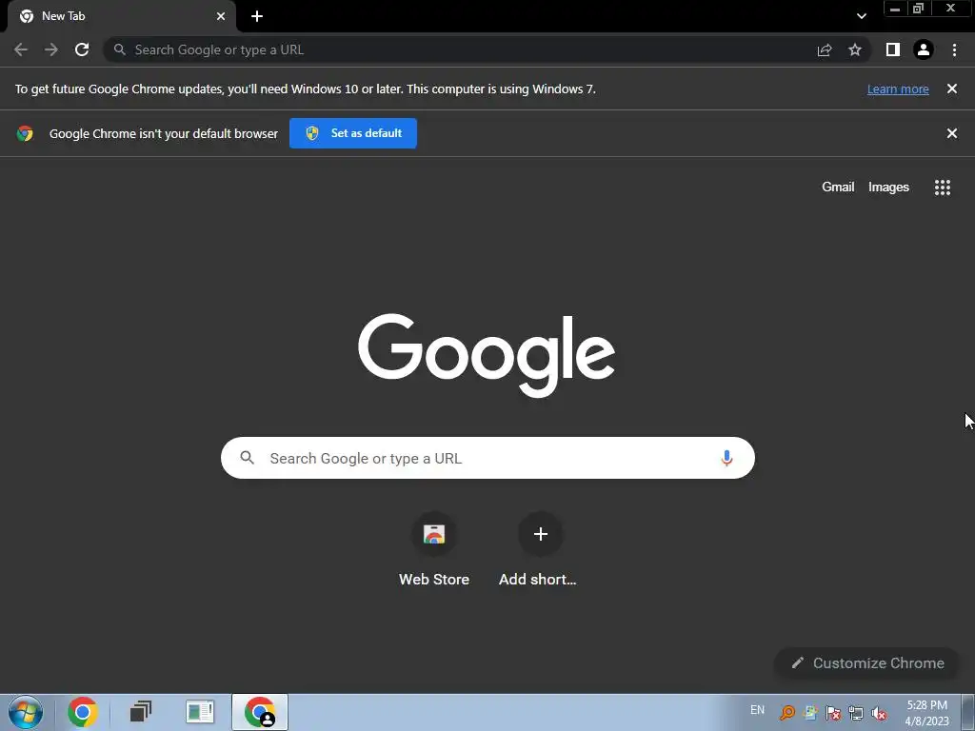Click the Customize Chrome button
Screen dimensions: 975x731
point(867,663)
